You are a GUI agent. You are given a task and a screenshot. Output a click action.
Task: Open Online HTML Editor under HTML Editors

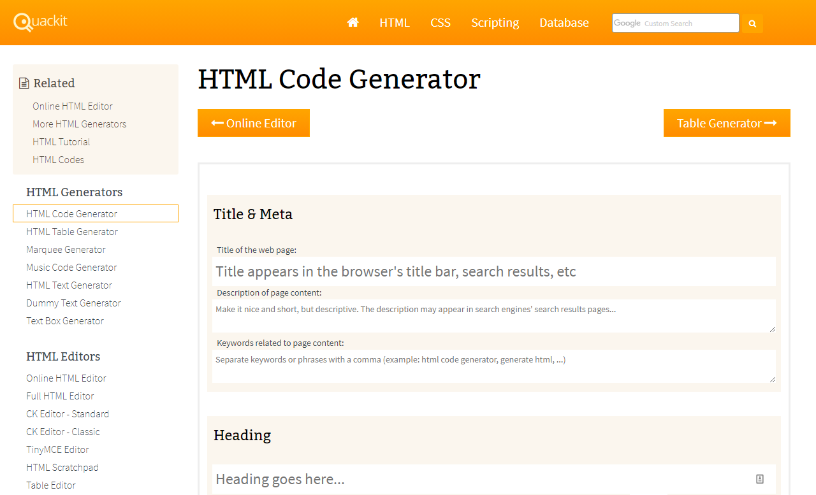pyautogui.click(x=66, y=378)
